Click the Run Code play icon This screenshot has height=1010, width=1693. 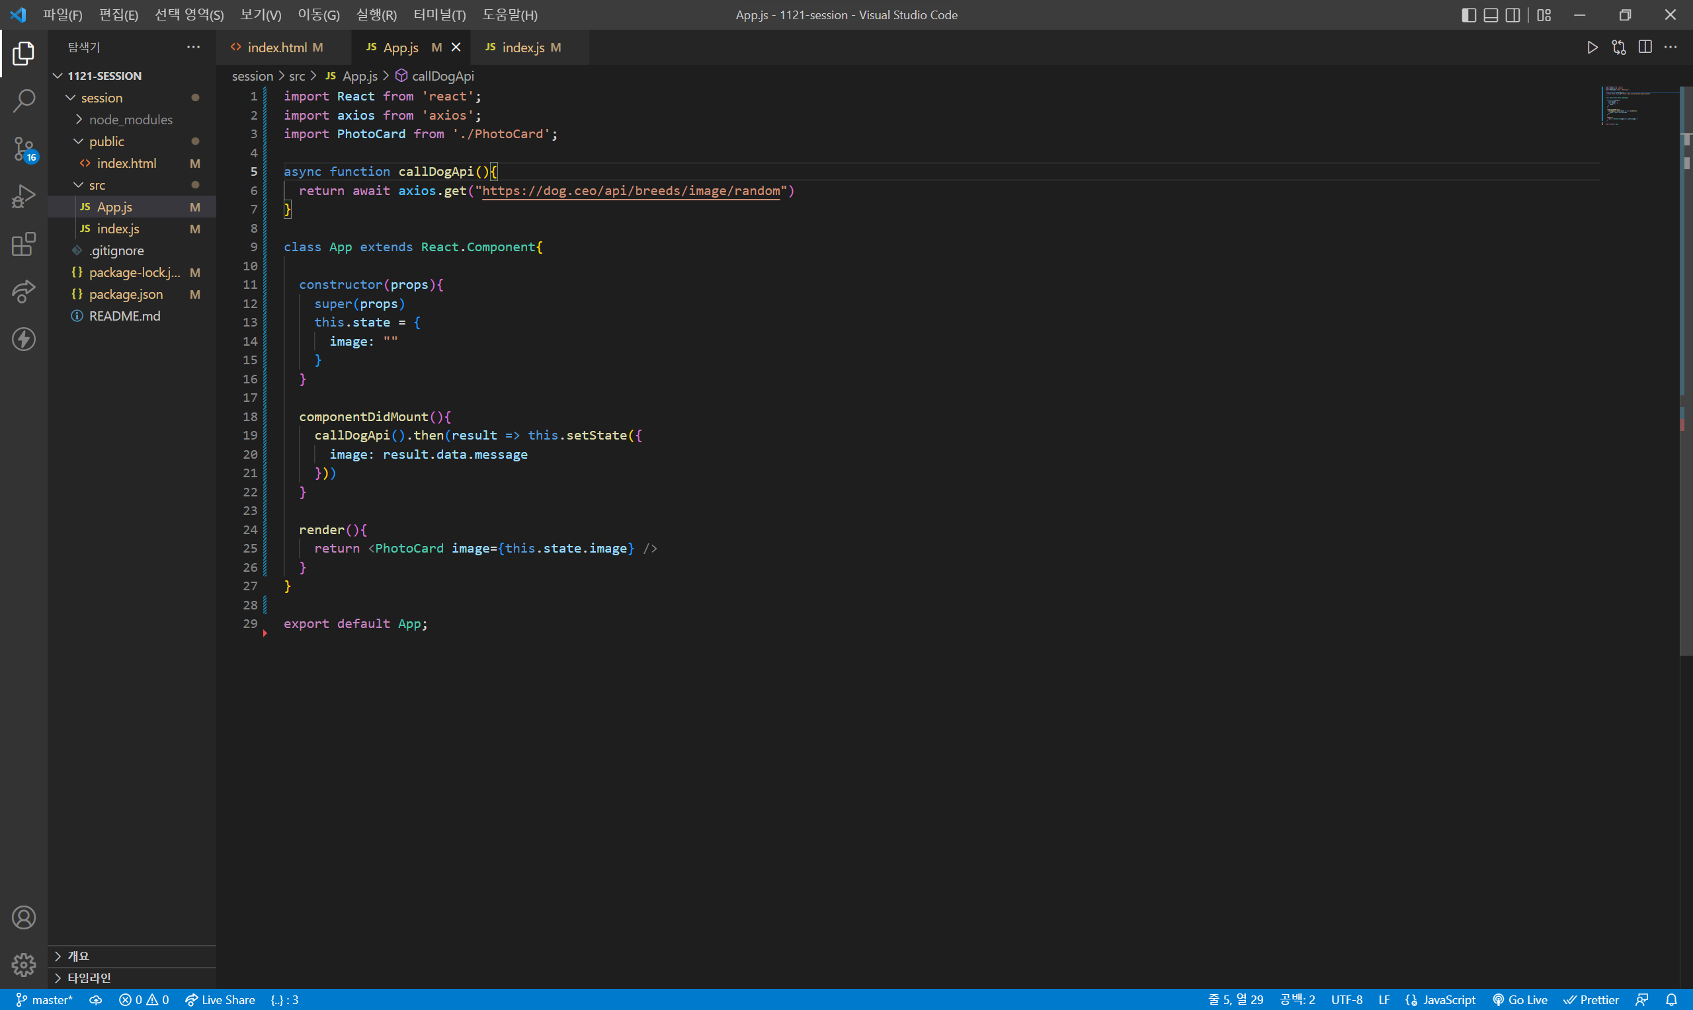(1592, 47)
